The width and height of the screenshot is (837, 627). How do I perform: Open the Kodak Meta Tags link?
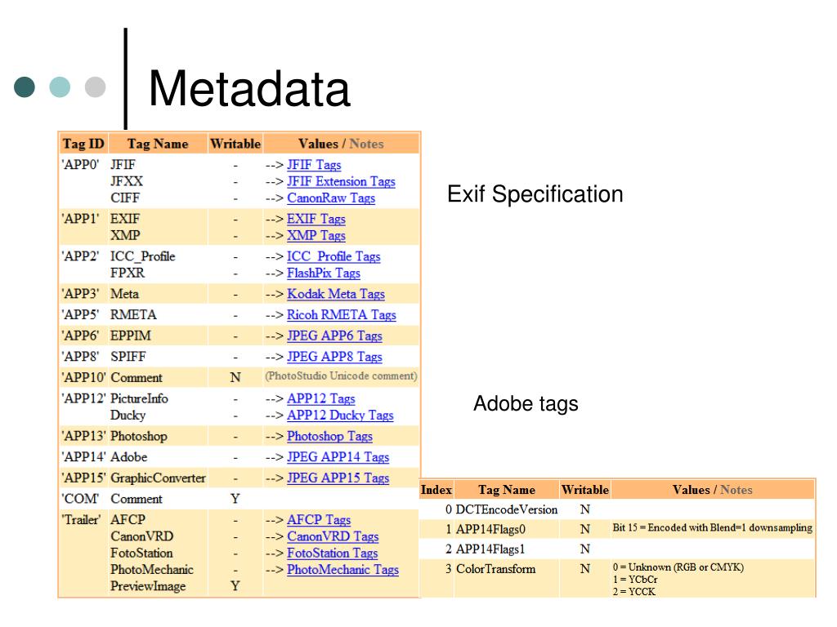point(336,294)
